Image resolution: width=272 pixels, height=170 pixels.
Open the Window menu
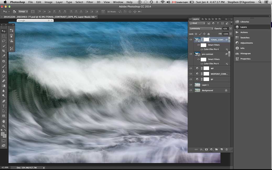118,2
